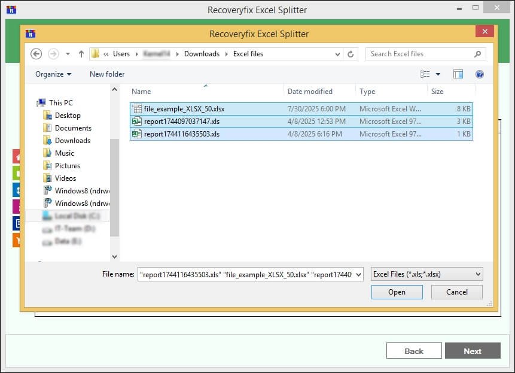515x373 pixels.
Task: Minimize the main Recoveryfix window
Action: click(x=459, y=8)
